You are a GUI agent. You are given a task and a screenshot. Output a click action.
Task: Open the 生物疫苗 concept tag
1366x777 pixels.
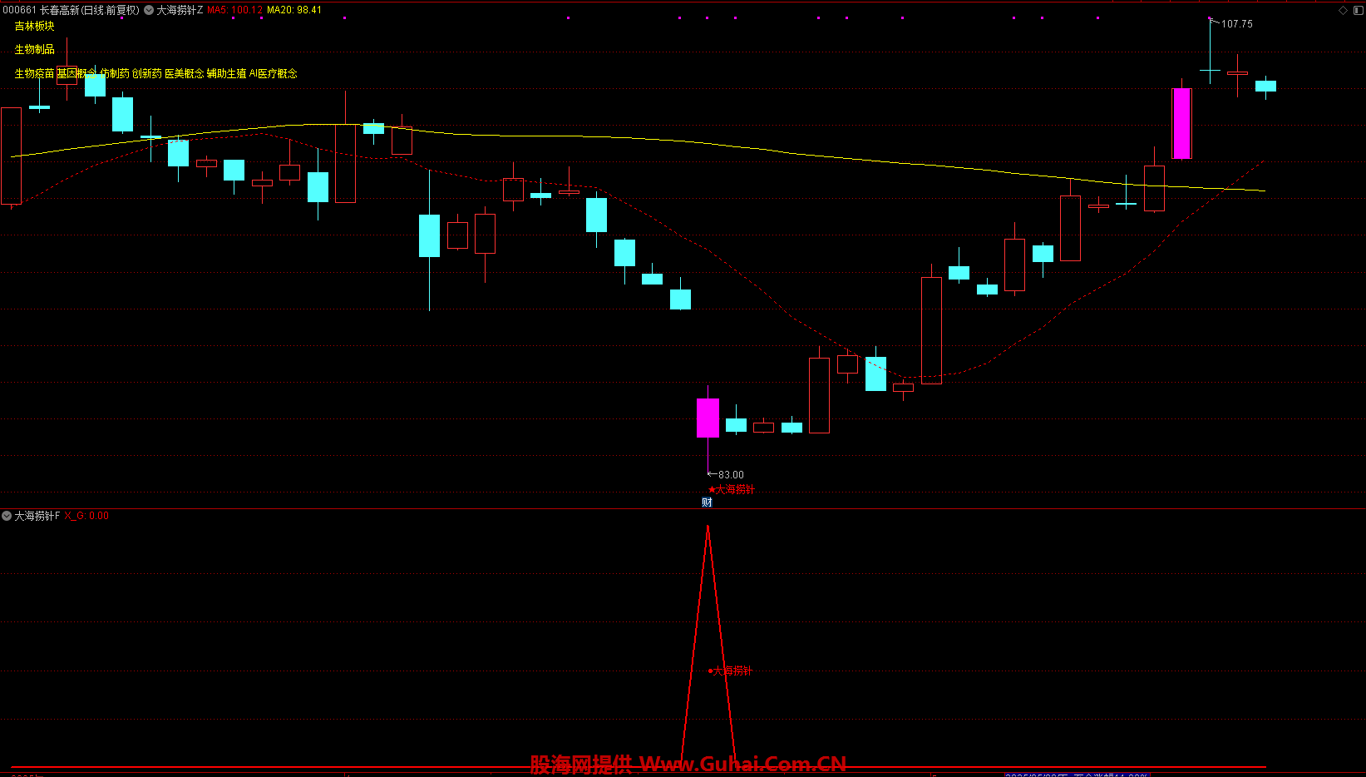tap(34, 73)
